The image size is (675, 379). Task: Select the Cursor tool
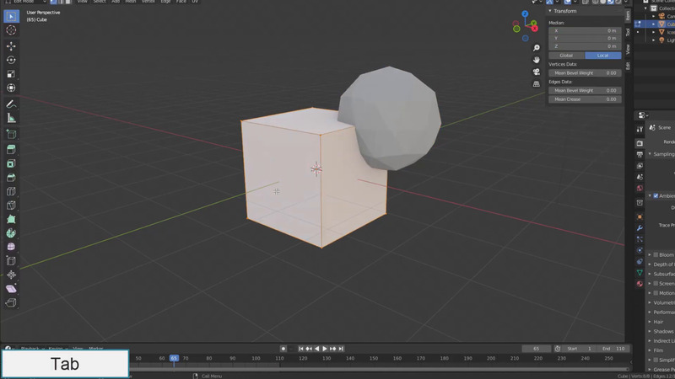click(11, 29)
